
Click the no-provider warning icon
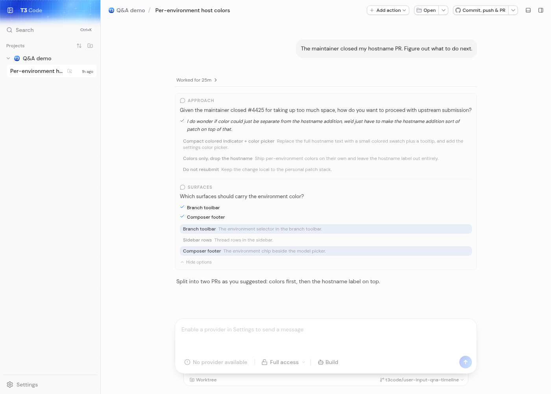[x=187, y=362]
